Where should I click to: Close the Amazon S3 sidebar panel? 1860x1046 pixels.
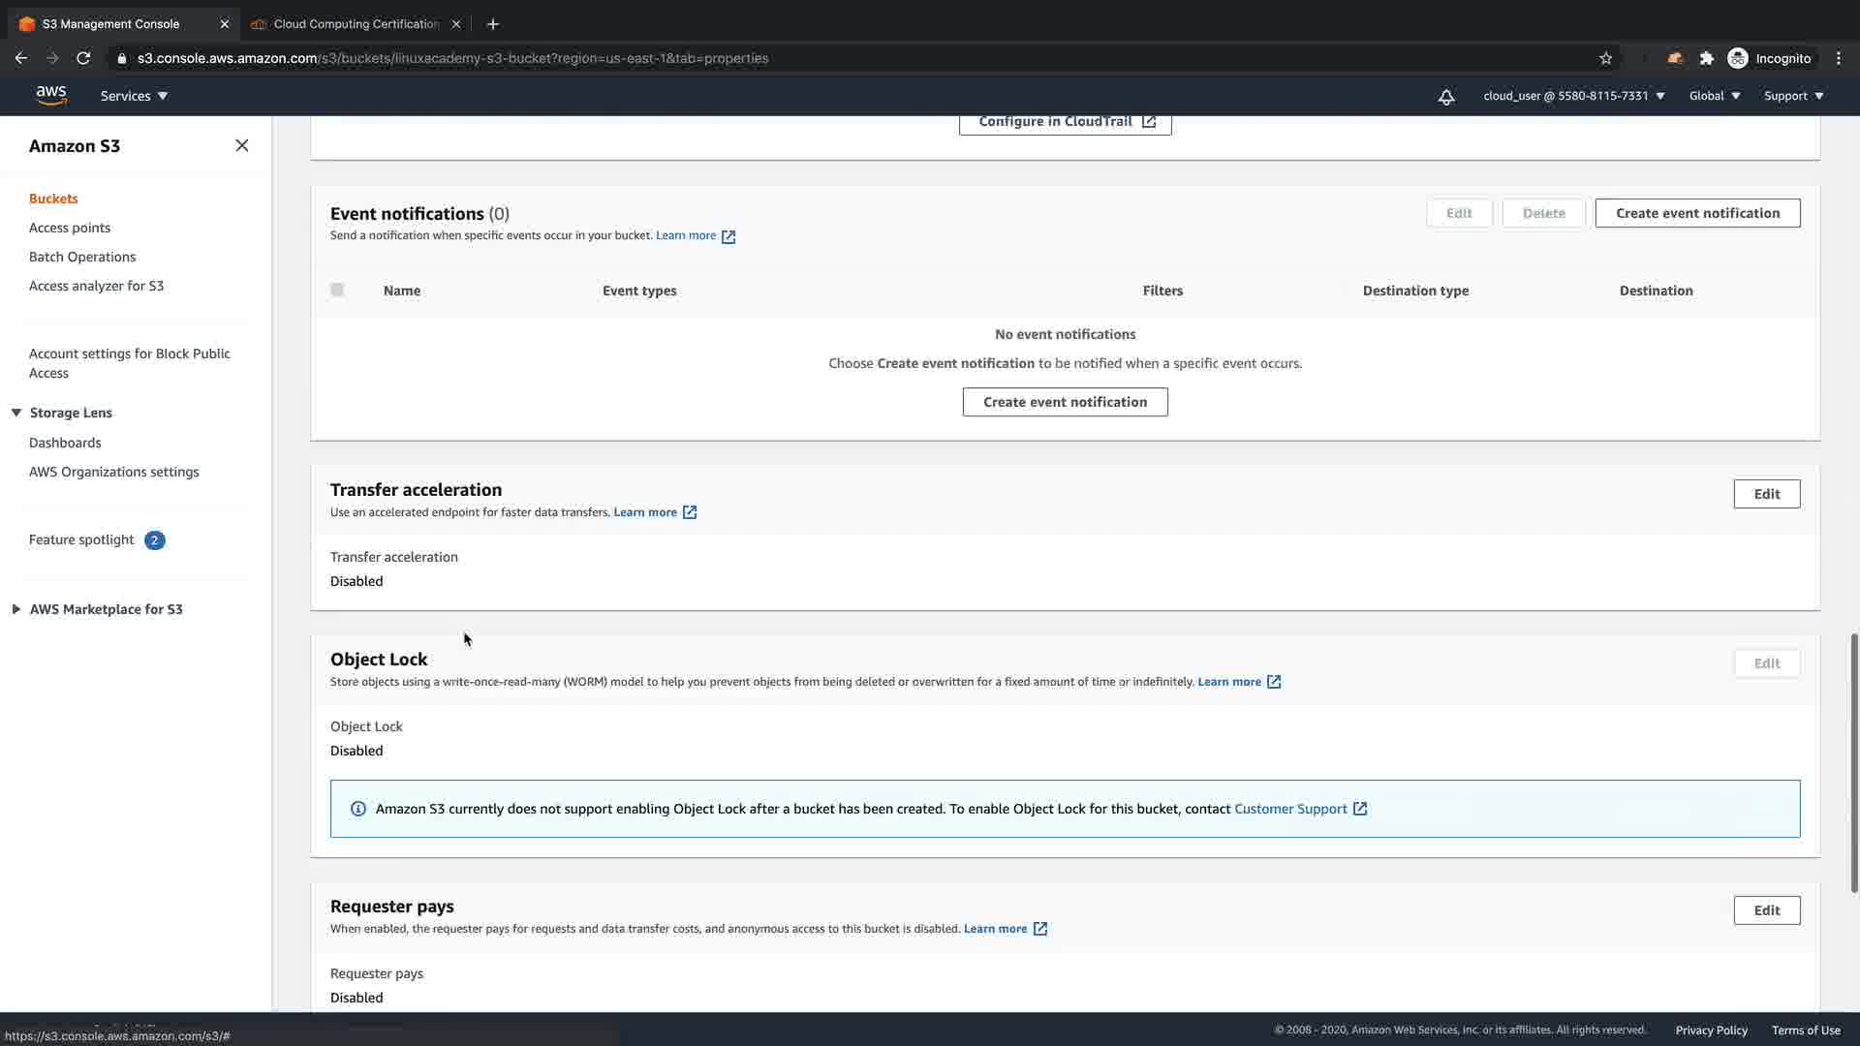[242, 145]
